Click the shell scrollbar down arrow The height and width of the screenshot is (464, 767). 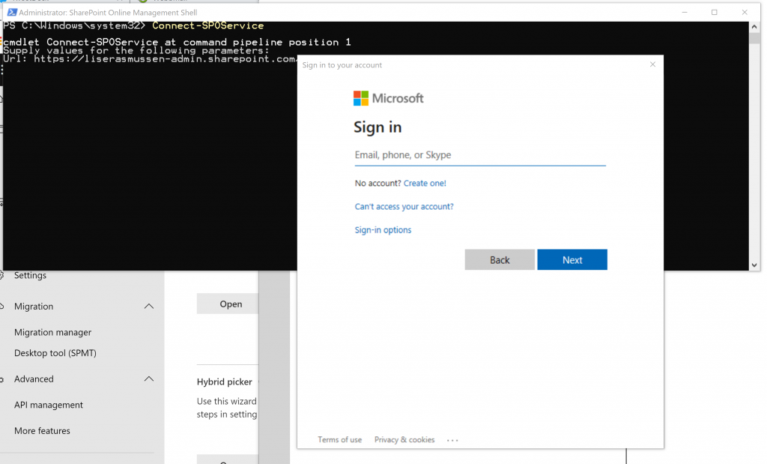coord(754,265)
